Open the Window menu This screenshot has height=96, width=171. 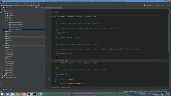(x=35, y=3)
